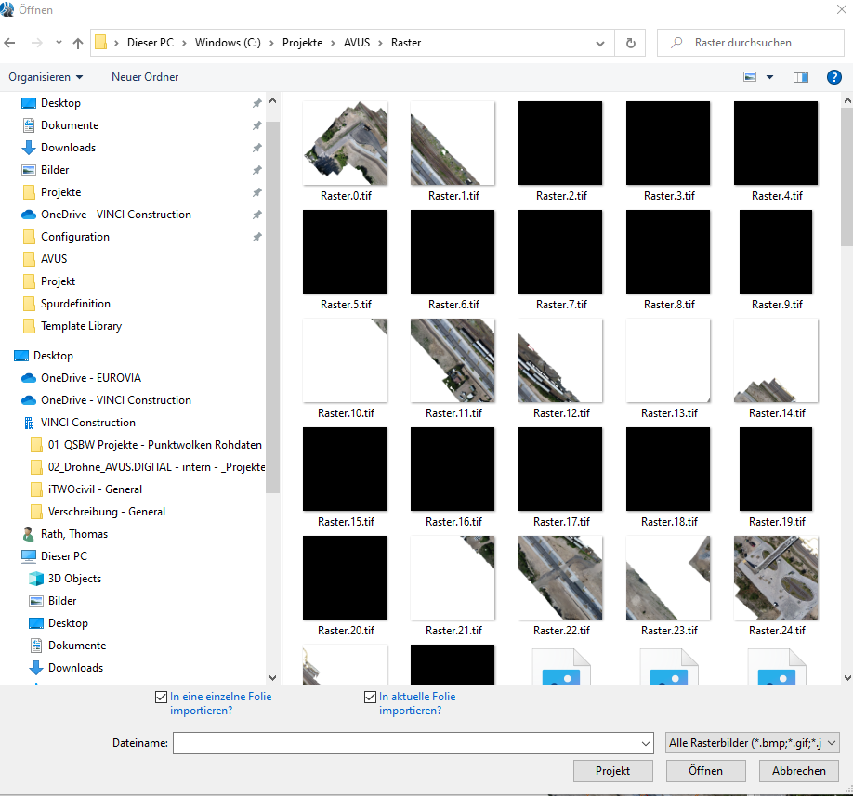Viewport: 853px width, 796px height.
Task: Click Neuer Ordner in toolbar
Action: tap(145, 77)
